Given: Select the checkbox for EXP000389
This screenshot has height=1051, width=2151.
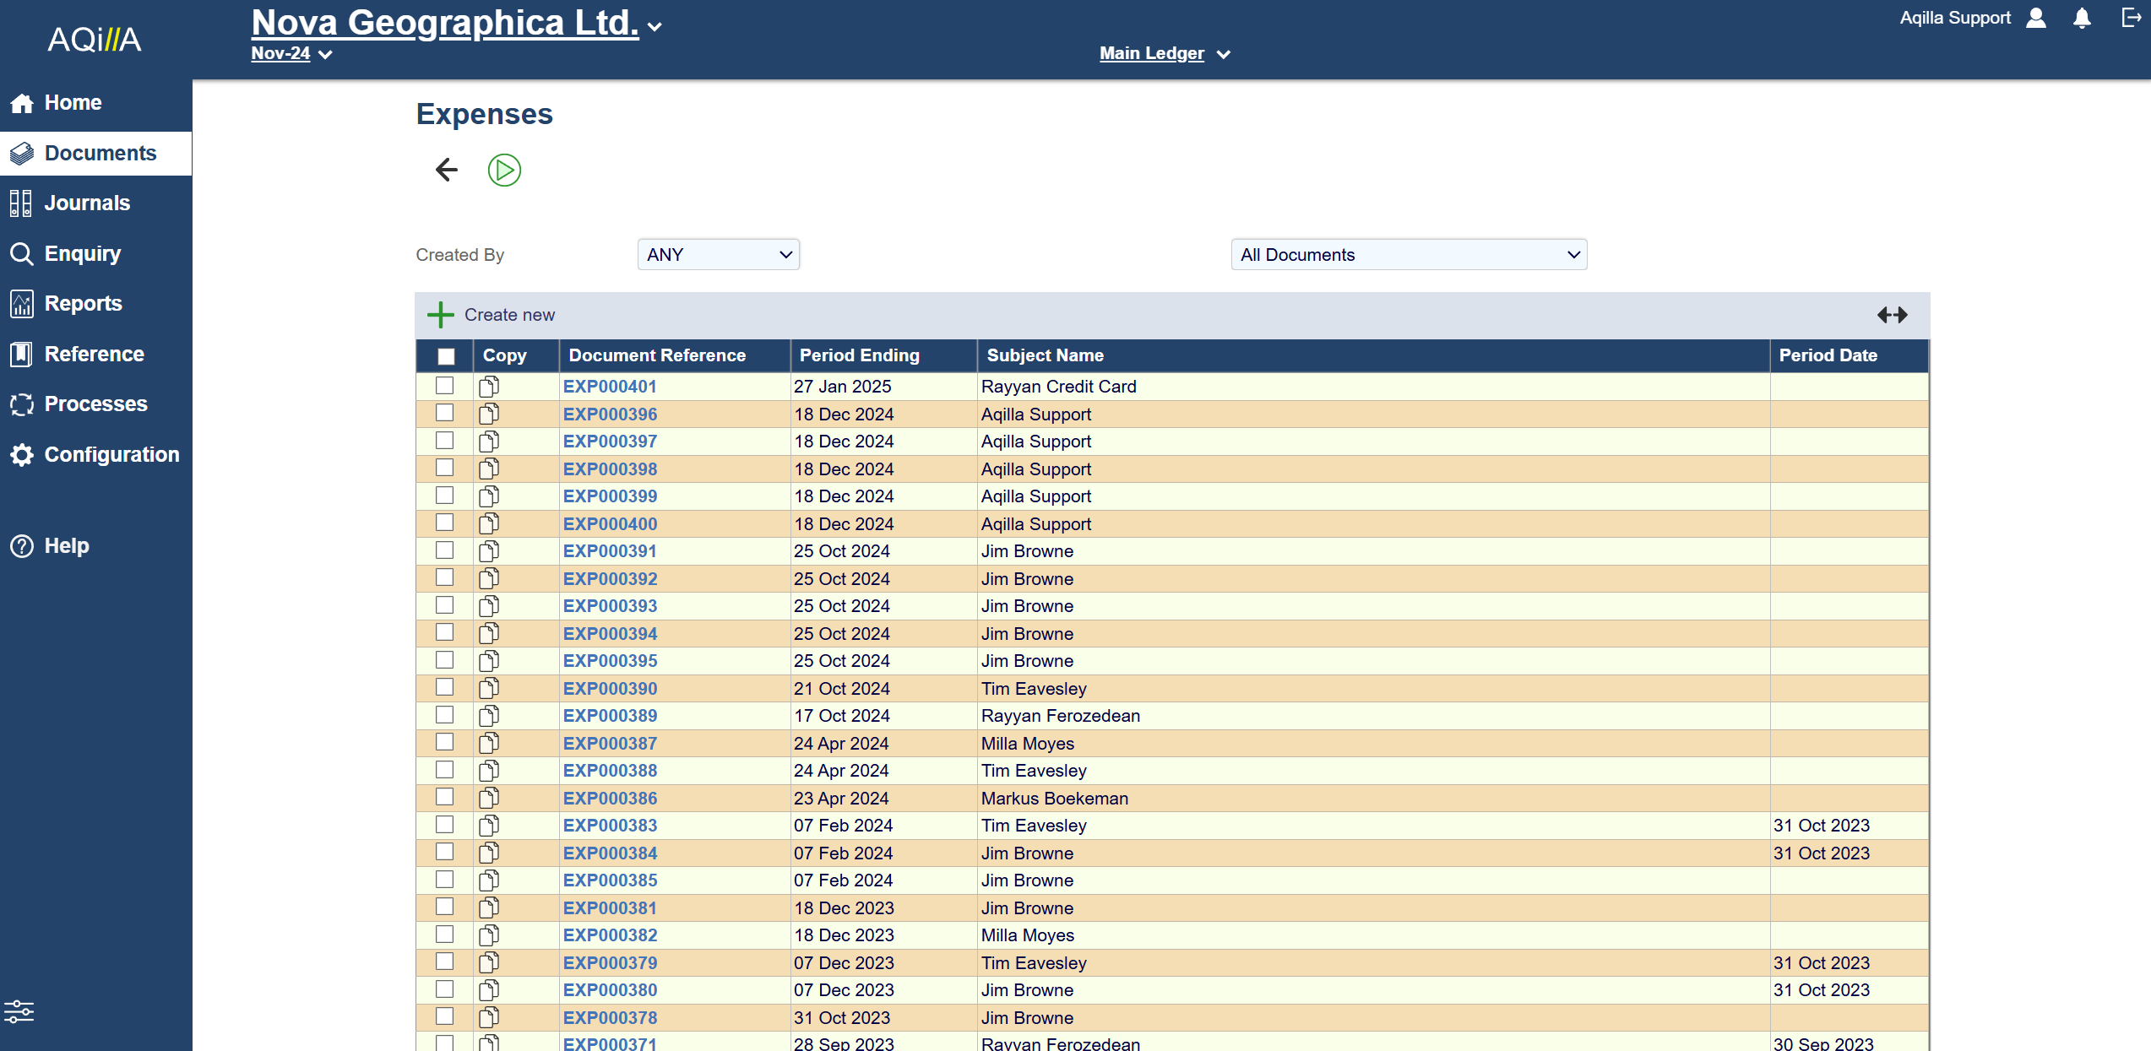Looking at the screenshot, I should tap(444, 715).
